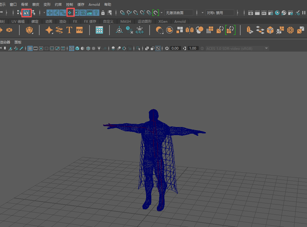The width and height of the screenshot is (307, 227).
Task: Click extrude shelf icon
Action: coord(250,30)
